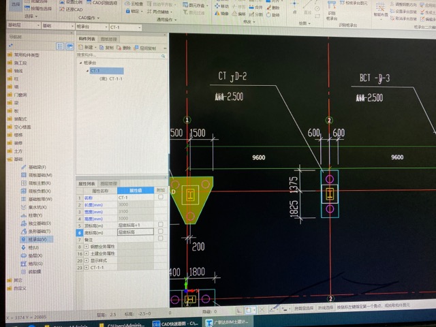
Task: Select 柱墩(Y) component type
Action: (32, 215)
